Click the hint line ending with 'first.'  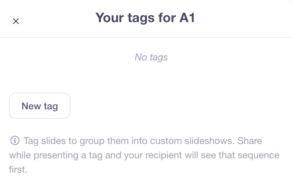point(18,170)
